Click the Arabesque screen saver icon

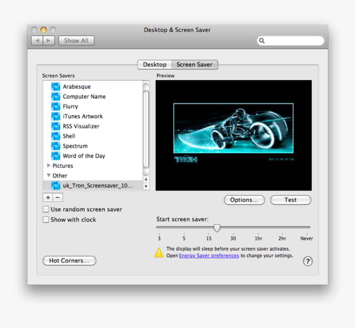[x=55, y=86]
